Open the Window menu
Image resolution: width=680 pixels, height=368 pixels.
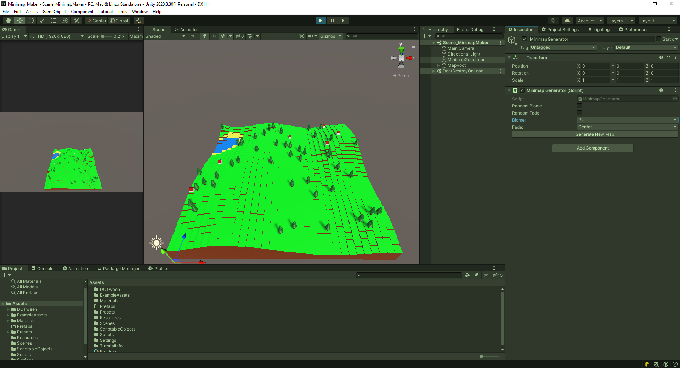pos(140,12)
